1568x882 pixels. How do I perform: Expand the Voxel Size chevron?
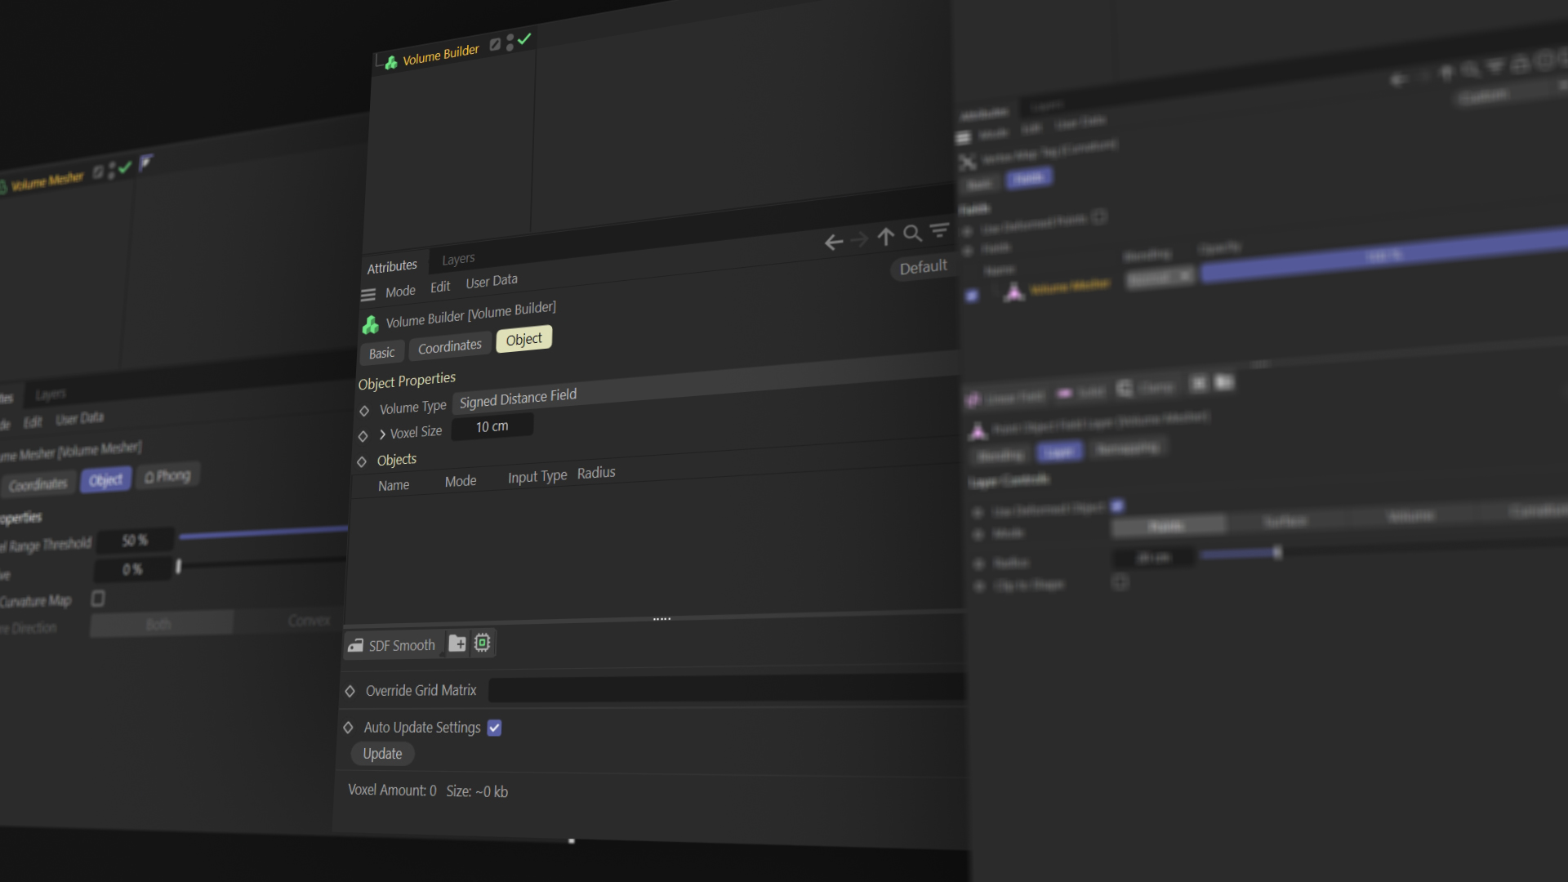tap(382, 434)
